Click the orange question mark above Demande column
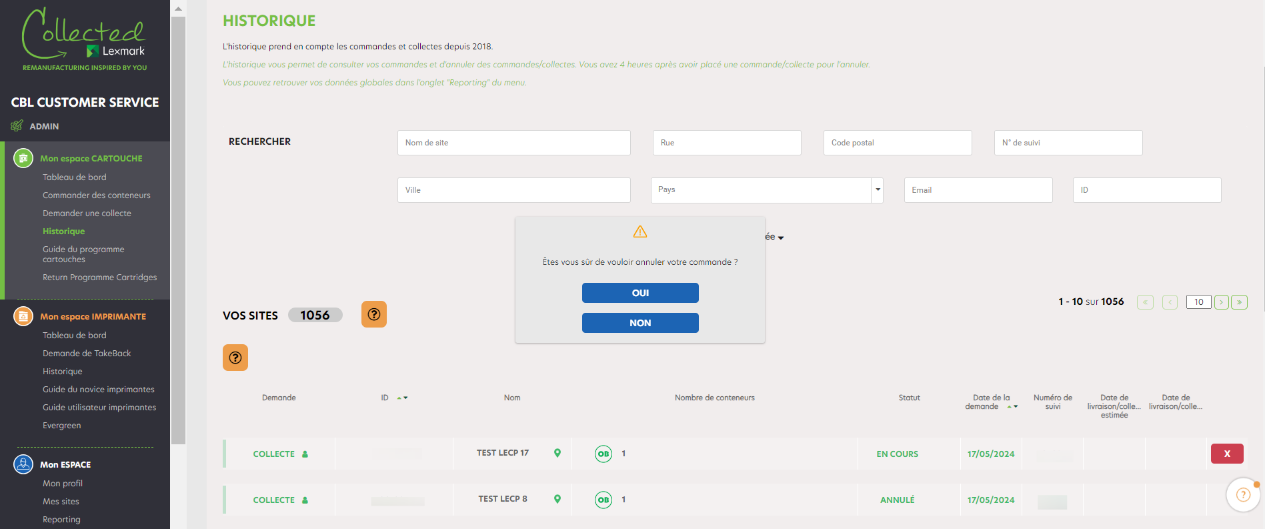This screenshot has height=529, width=1265. click(x=235, y=358)
